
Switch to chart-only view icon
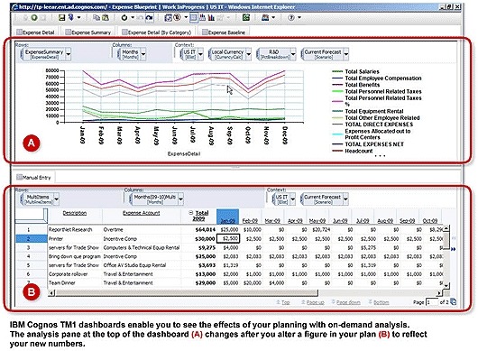(211, 18)
